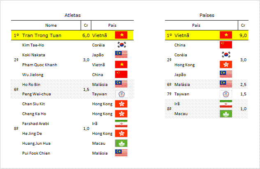Viewport: 260px width, 169px height.
Task: Click the China flag in the Países table
Action: pos(226,45)
